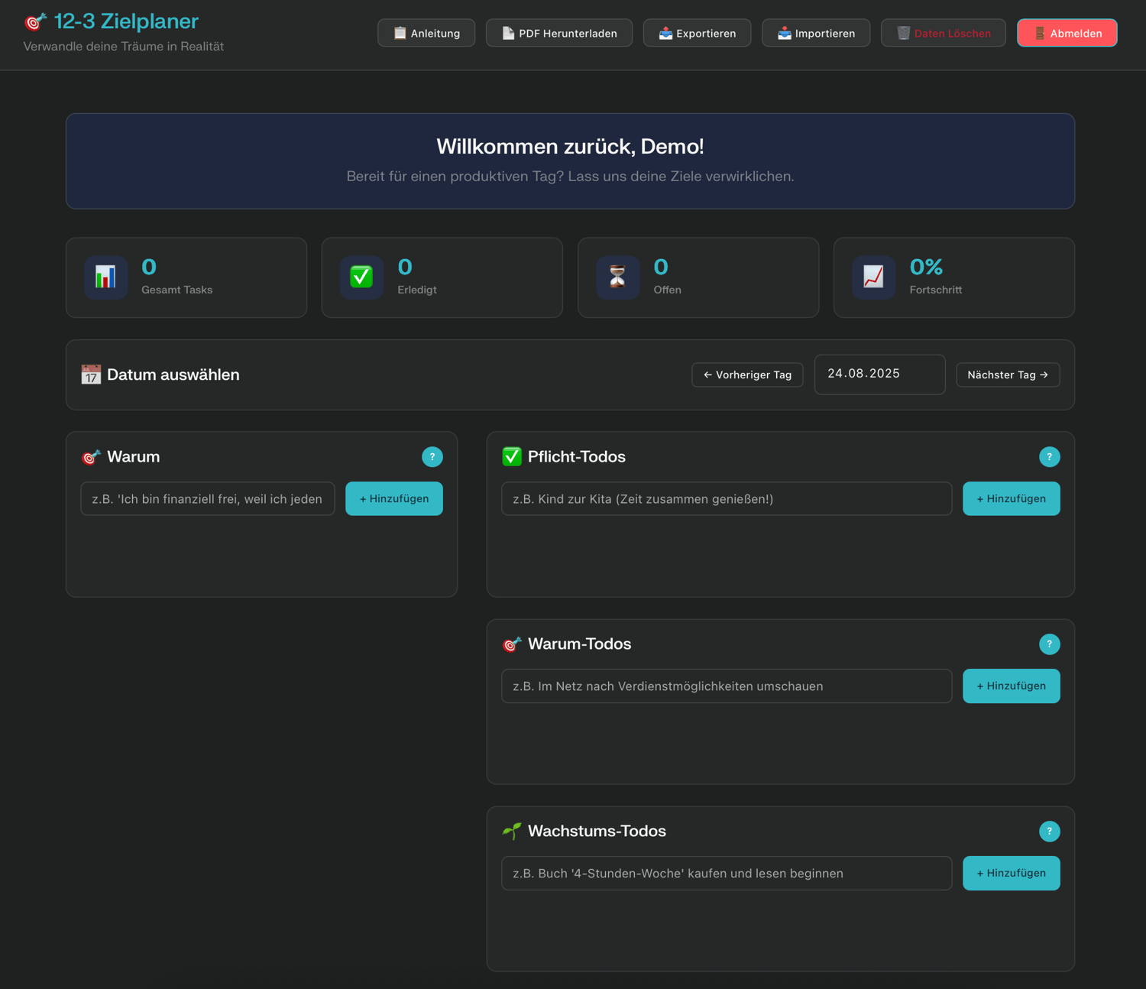Click the 12-3 Zielplaner app title
This screenshot has height=989, width=1146.
pyautogui.click(x=126, y=21)
